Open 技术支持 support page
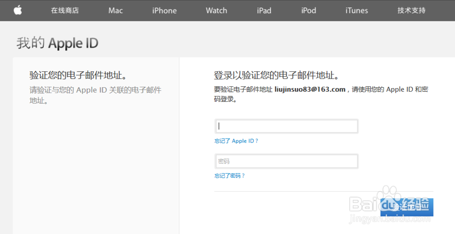This screenshot has height=234, width=455. (411, 10)
